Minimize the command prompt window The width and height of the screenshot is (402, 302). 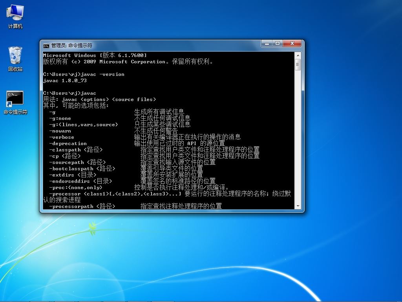(x=267, y=43)
